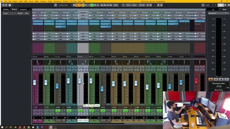Screen dimensions: 230x129
Task: Click first insert slot on channel 27 column
Action: [x=38, y=21]
